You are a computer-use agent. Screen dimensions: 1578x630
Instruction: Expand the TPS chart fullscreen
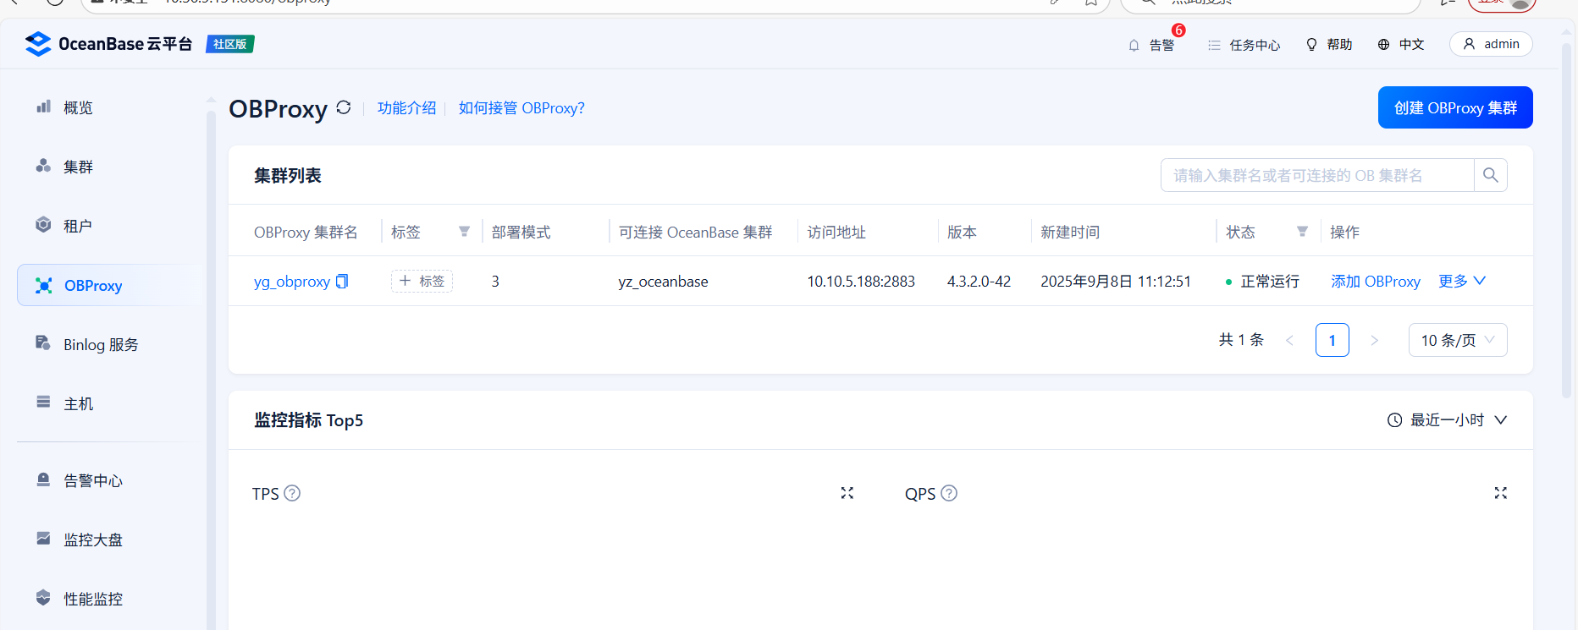[847, 493]
